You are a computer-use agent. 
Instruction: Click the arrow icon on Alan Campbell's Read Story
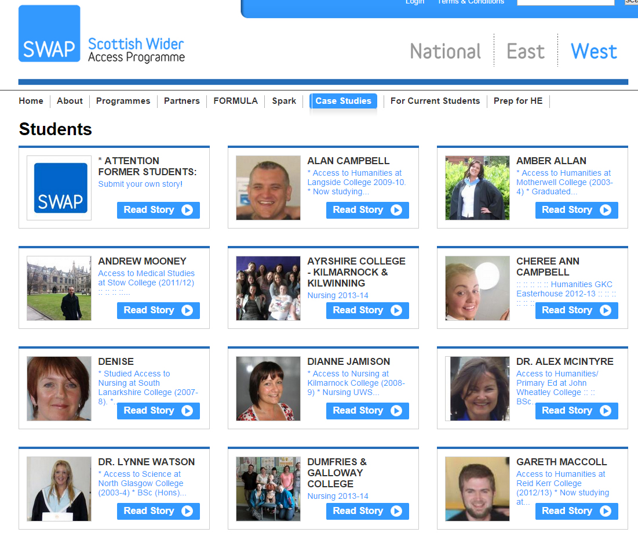[396, 210]
